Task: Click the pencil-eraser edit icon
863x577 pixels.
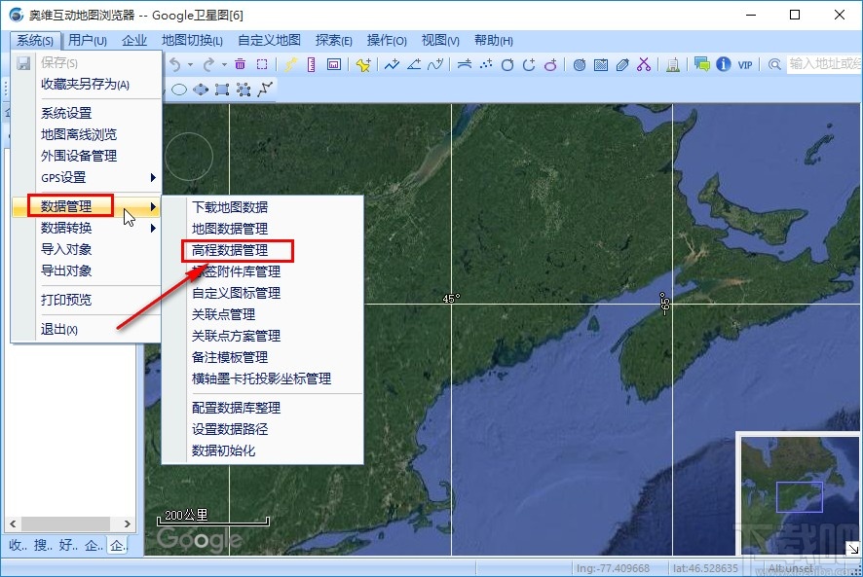Action: coord(622,65)
